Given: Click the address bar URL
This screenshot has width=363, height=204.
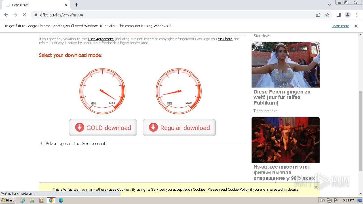Looking at the screenshot, I should [x=62, y=15].
